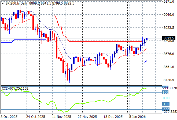
Task: Select the 27 Nov 2025 date label
Action: point(87,117)
